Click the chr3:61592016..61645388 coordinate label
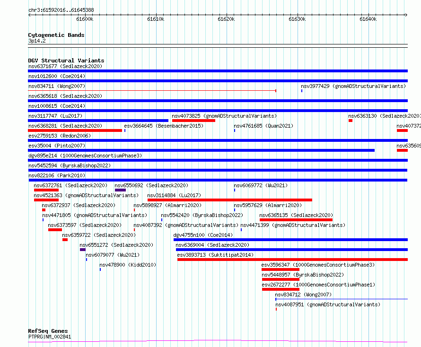 (x=61, y=10)
